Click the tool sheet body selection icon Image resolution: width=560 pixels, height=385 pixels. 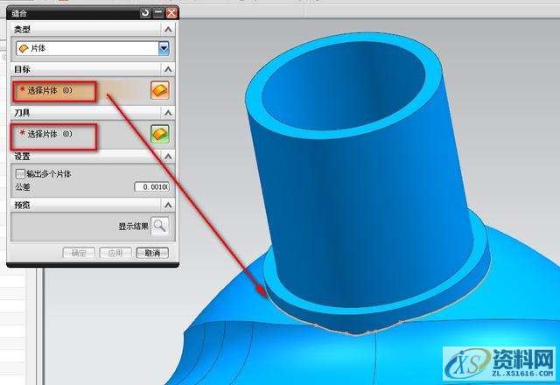pos(159,134)
